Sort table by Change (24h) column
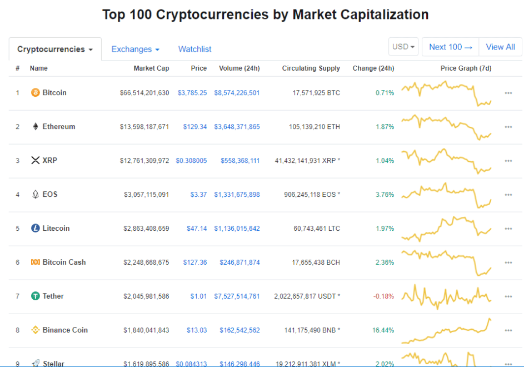Screen dimensions: 524x367 pos(373,68)
